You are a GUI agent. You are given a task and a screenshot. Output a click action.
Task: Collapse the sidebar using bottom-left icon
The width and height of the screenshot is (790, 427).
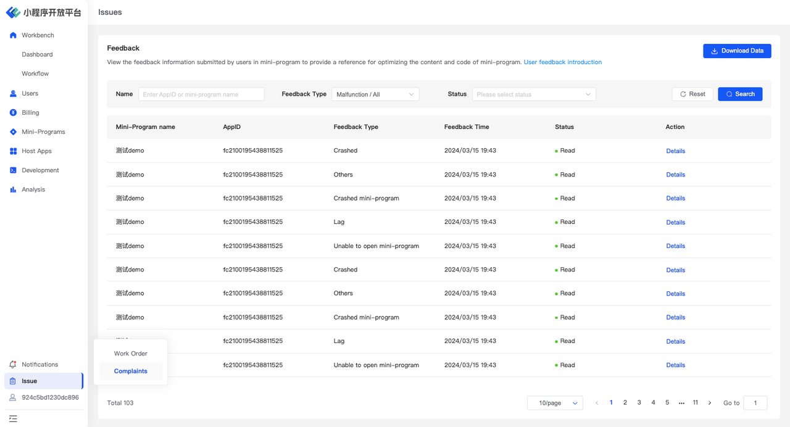(x=13, y=419)
